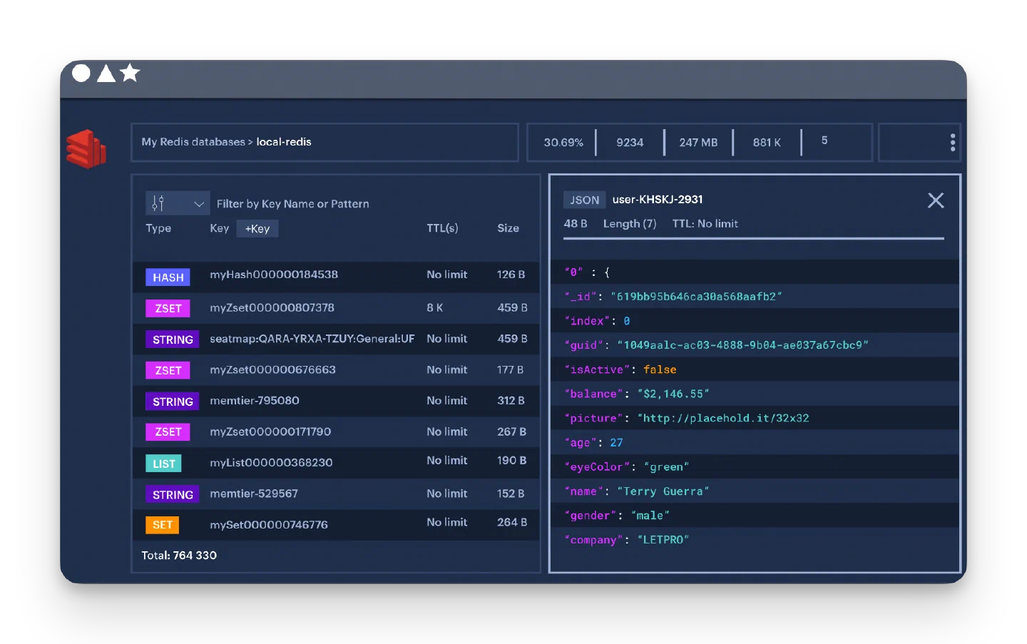Click the triangle icon in title bar
This screenshot has width=1027, height=644.
(x=106, y=73)
